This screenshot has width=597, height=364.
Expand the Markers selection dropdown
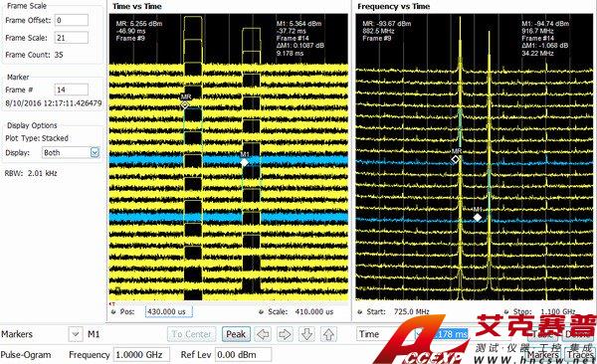pyautogui.click(x=76, y=334)
